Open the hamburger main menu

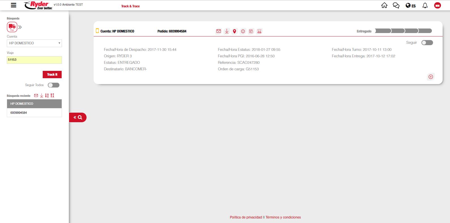[13, 5]
